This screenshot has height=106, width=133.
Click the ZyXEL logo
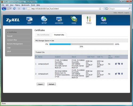tap(13, 20)
